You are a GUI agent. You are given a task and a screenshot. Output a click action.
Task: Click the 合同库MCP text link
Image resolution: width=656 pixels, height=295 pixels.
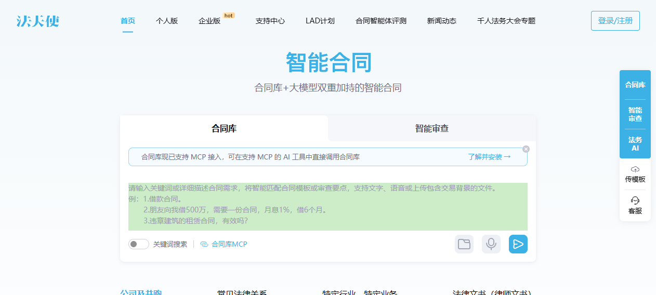pyautogui.click(x=229, y=244)
